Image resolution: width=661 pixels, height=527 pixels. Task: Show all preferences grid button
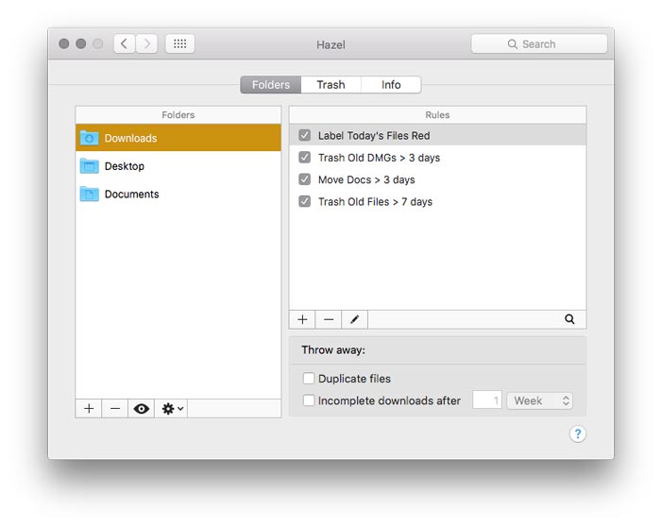click(x=180, y=43)
